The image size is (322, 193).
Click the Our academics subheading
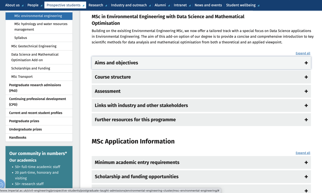23,160
